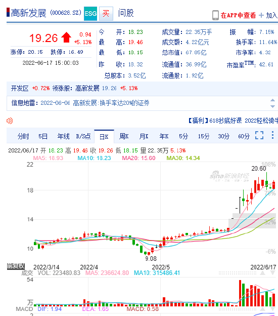Click the 9.08 low price marker
The image size is (278, 316).
coord(151,259)
